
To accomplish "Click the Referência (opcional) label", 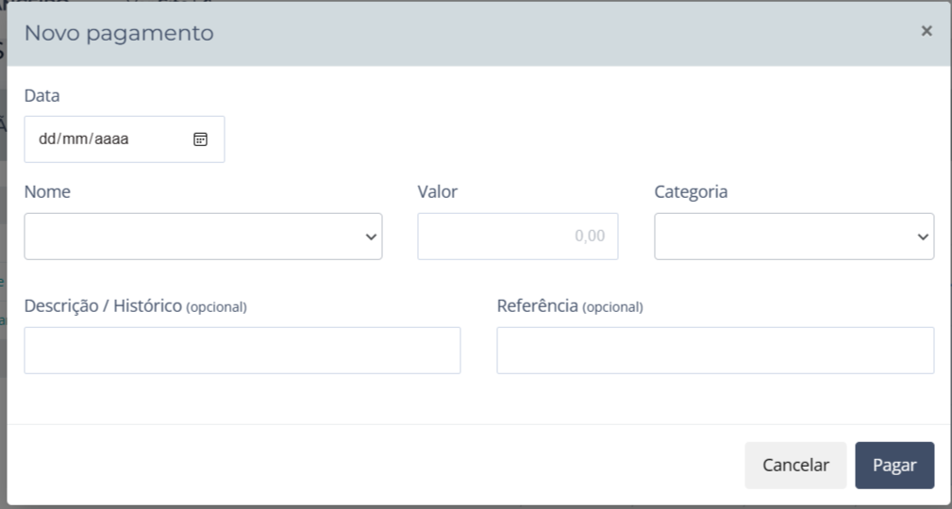I will pyautogui.click(x=569, y=306).
